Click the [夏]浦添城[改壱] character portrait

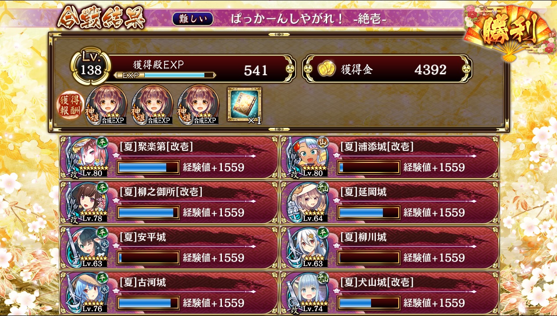308,157
